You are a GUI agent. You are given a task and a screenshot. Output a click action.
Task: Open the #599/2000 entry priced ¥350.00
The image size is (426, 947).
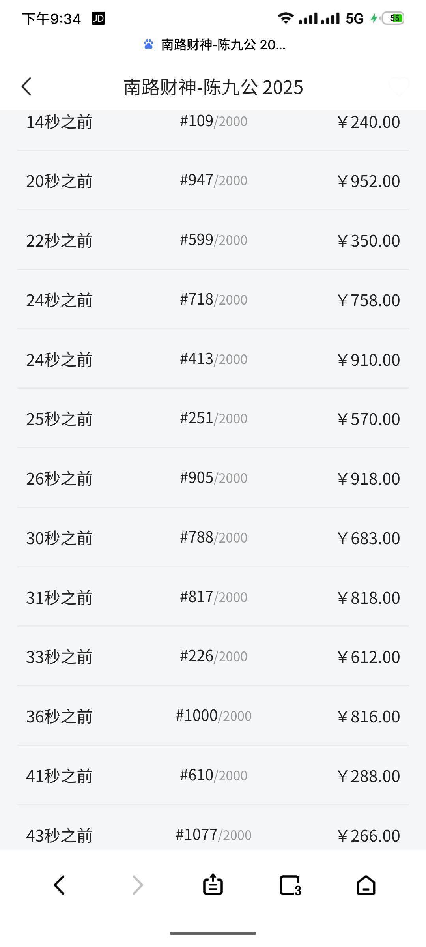[213, 240]
